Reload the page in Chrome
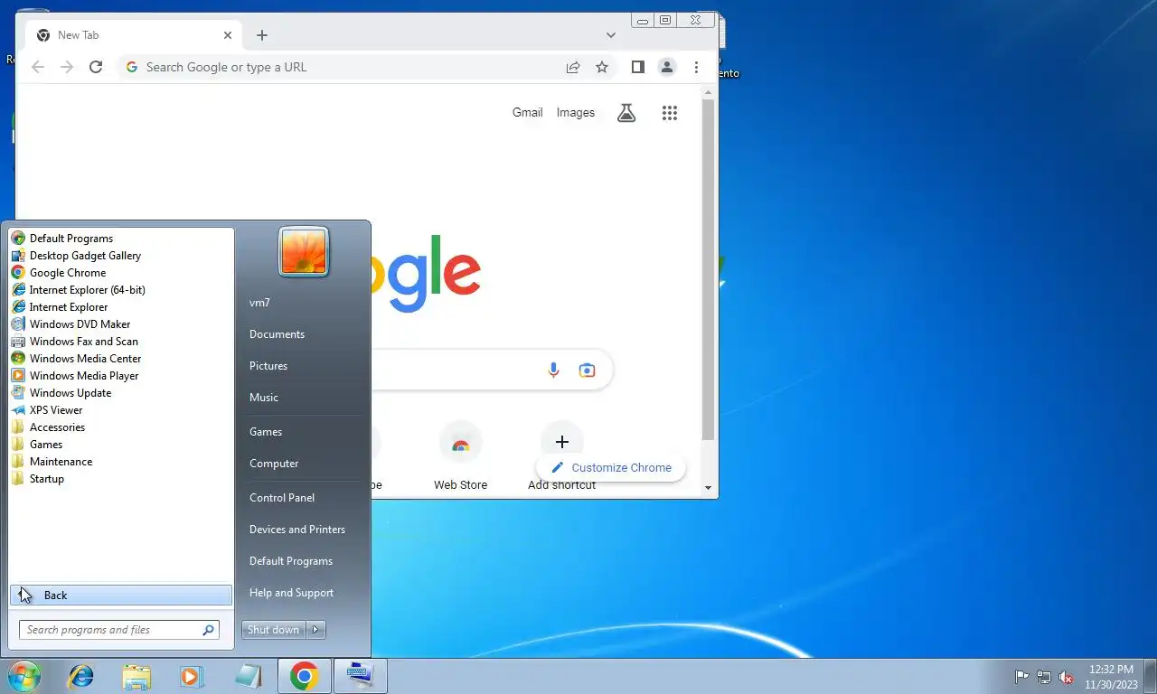Viewport: 1157px width, 694px height. 96,67
